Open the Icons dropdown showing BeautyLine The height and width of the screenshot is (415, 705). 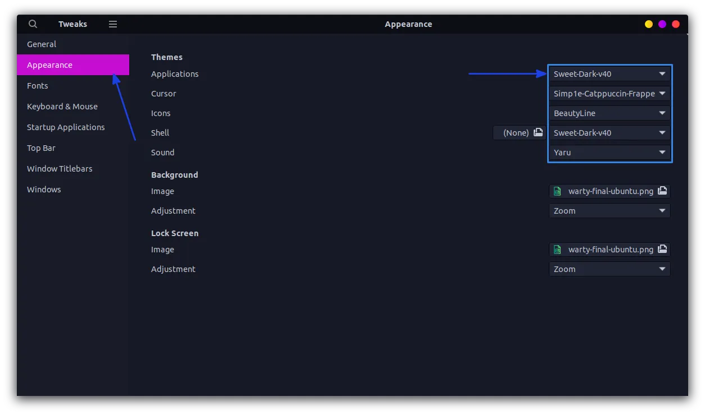(610, 113)
